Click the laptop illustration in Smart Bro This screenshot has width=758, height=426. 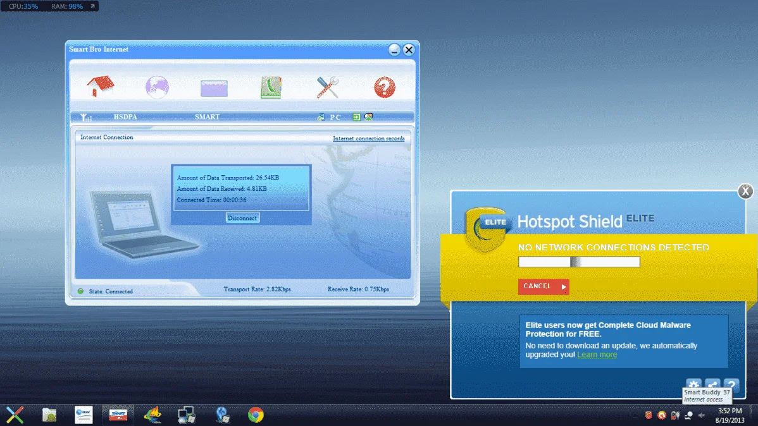[x=144, y=223]
